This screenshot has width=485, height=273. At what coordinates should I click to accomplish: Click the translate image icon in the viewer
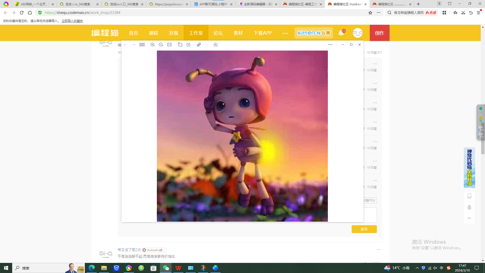tap(199, 45)
